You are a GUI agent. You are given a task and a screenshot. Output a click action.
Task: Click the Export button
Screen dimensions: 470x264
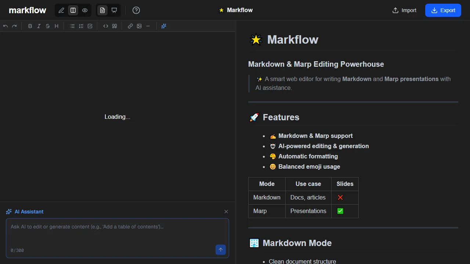[443, 10]
